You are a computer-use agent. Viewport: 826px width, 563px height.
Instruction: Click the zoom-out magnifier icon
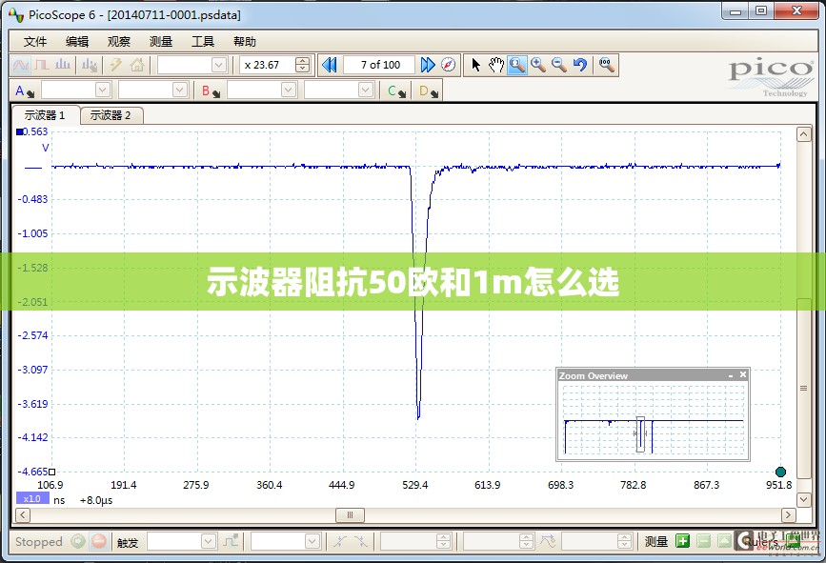pos(559,65)
